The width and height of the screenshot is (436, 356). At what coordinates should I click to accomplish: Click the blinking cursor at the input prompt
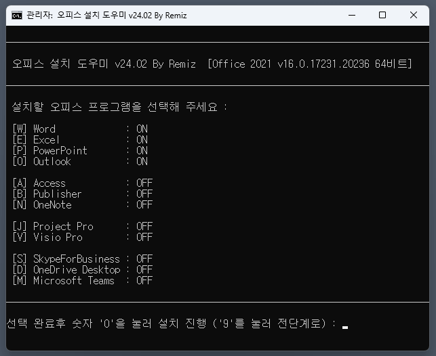(345, 328)
